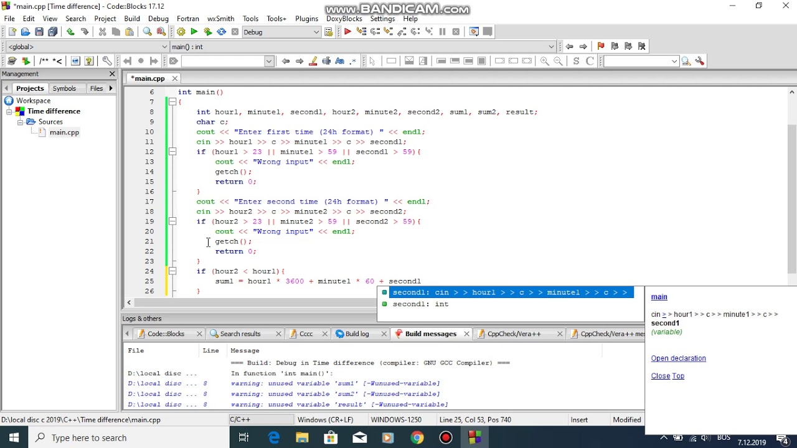797x448 pixels.
Task: Click the Build and run icon
Action: pos(208,32)
